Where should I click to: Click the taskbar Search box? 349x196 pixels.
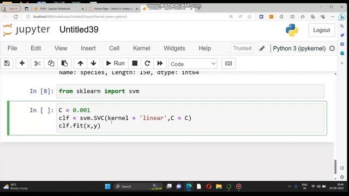point(139,186)
